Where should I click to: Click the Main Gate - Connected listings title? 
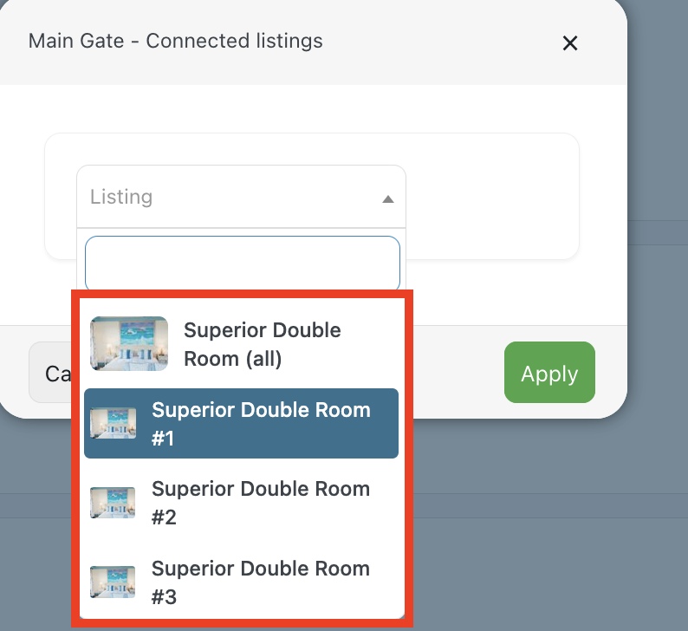pos(175,41)
